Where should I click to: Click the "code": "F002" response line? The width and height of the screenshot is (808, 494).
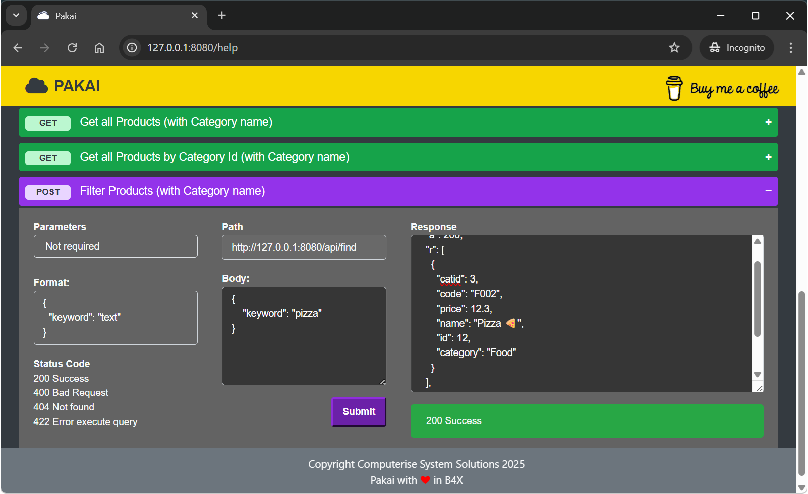pos(469,294)
